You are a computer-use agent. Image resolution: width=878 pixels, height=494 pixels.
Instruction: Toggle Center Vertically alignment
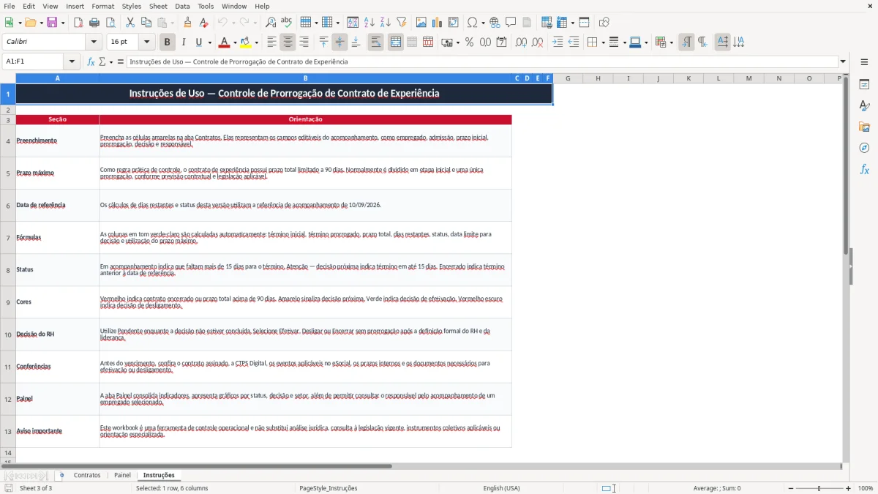339,42
